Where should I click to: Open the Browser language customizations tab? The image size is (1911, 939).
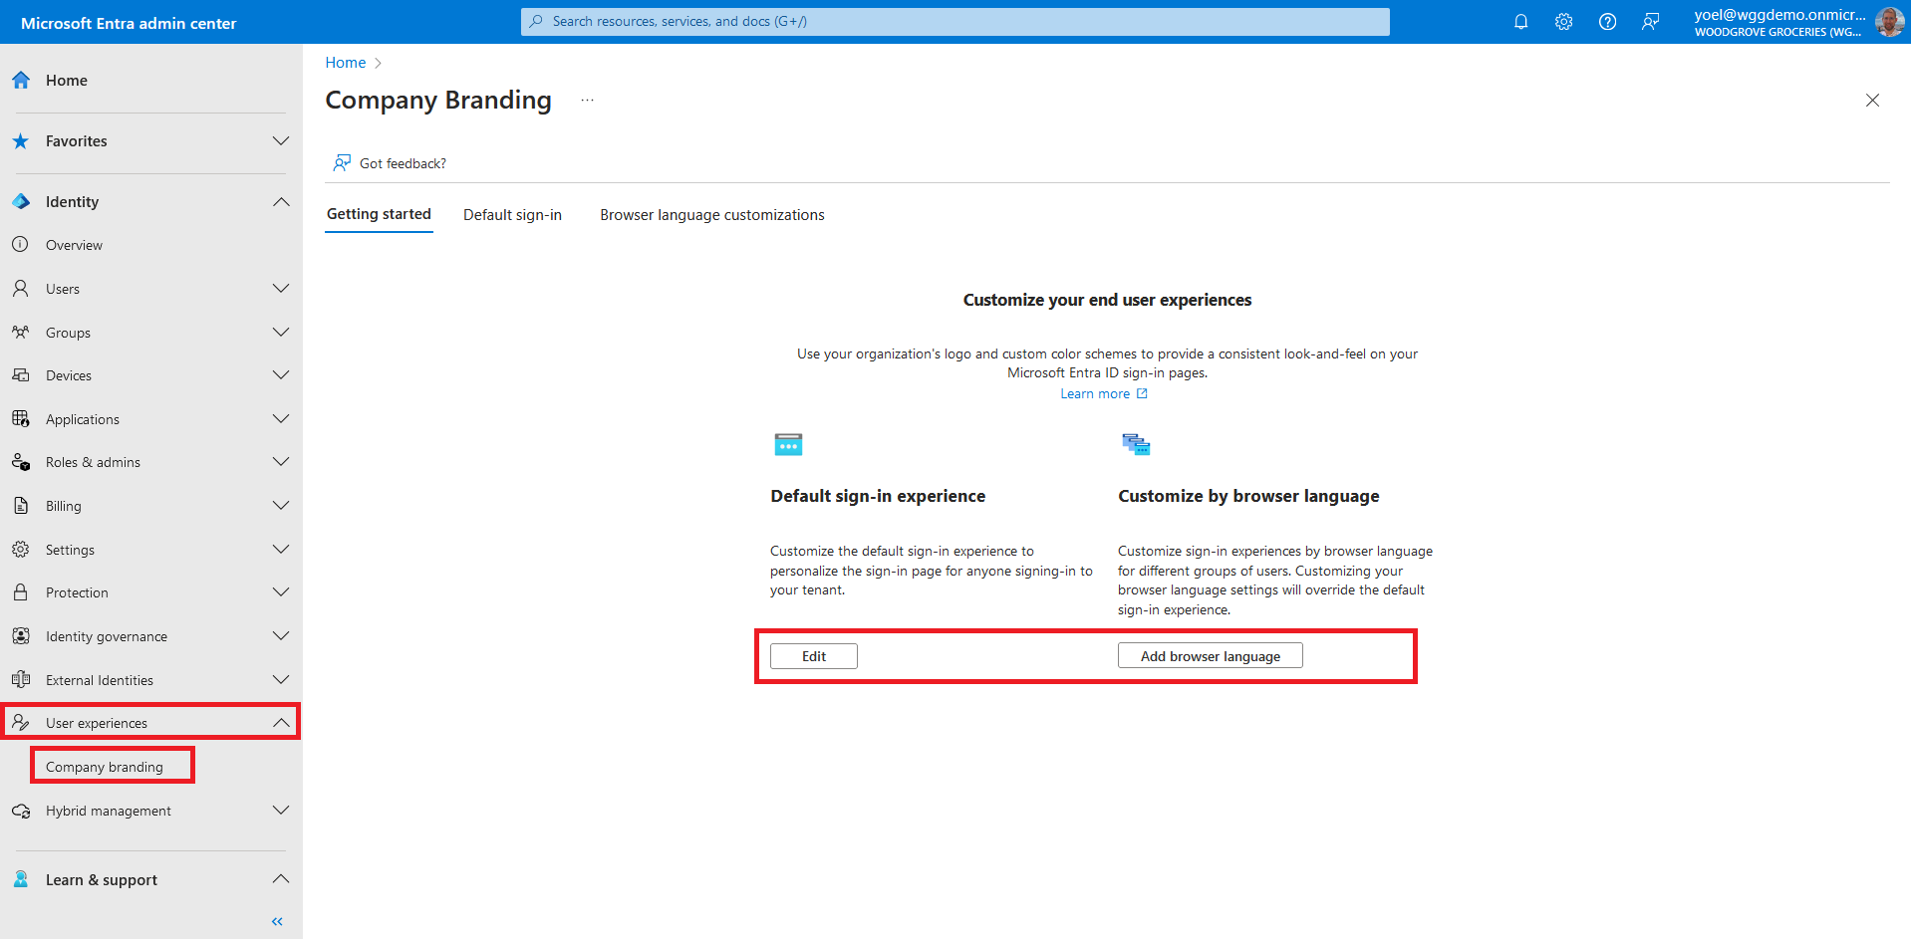pos(711,215)
